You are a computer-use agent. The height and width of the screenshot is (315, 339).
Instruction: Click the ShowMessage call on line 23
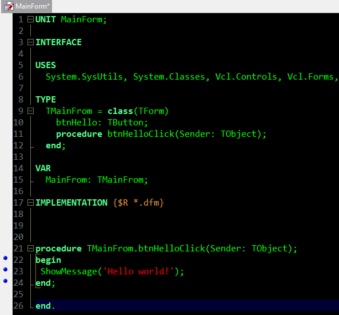(69, 271)
